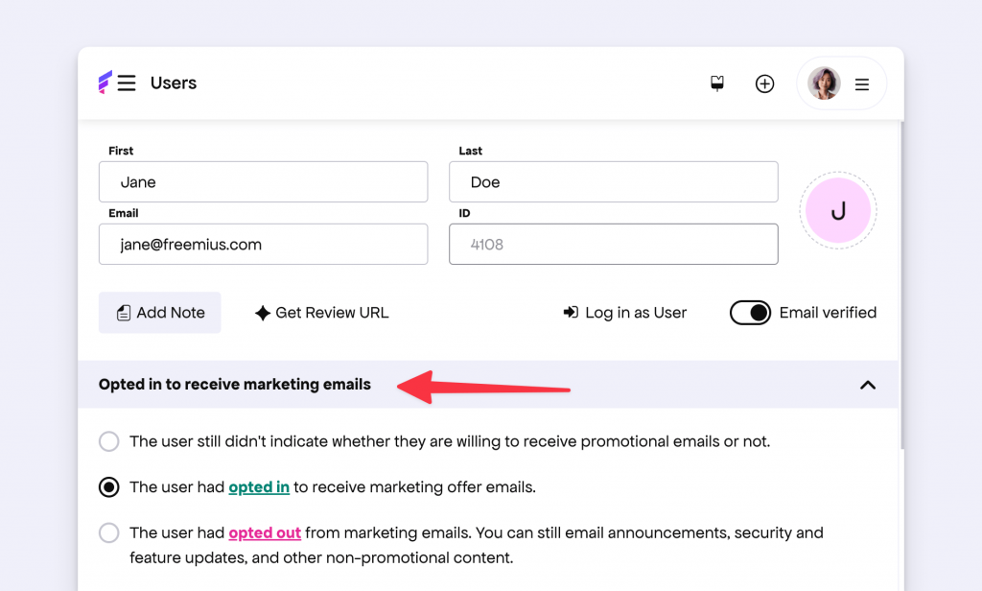Collapse the marketing emails section via chevron
Viewport: 982px width, 591px height.
pyautogui.click(x=868, y=385)
